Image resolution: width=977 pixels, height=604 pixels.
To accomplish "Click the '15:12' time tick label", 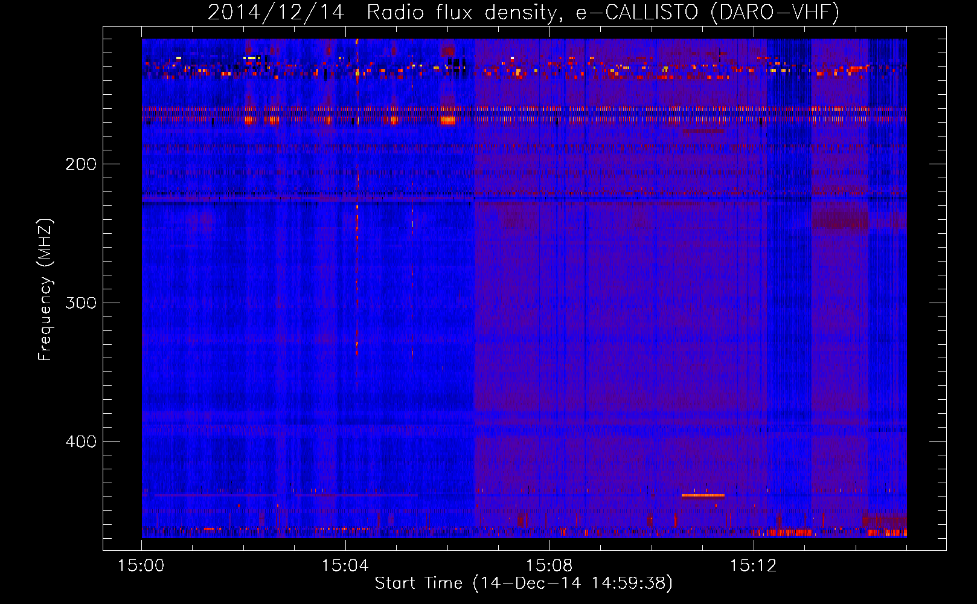I will pos(753,565).
